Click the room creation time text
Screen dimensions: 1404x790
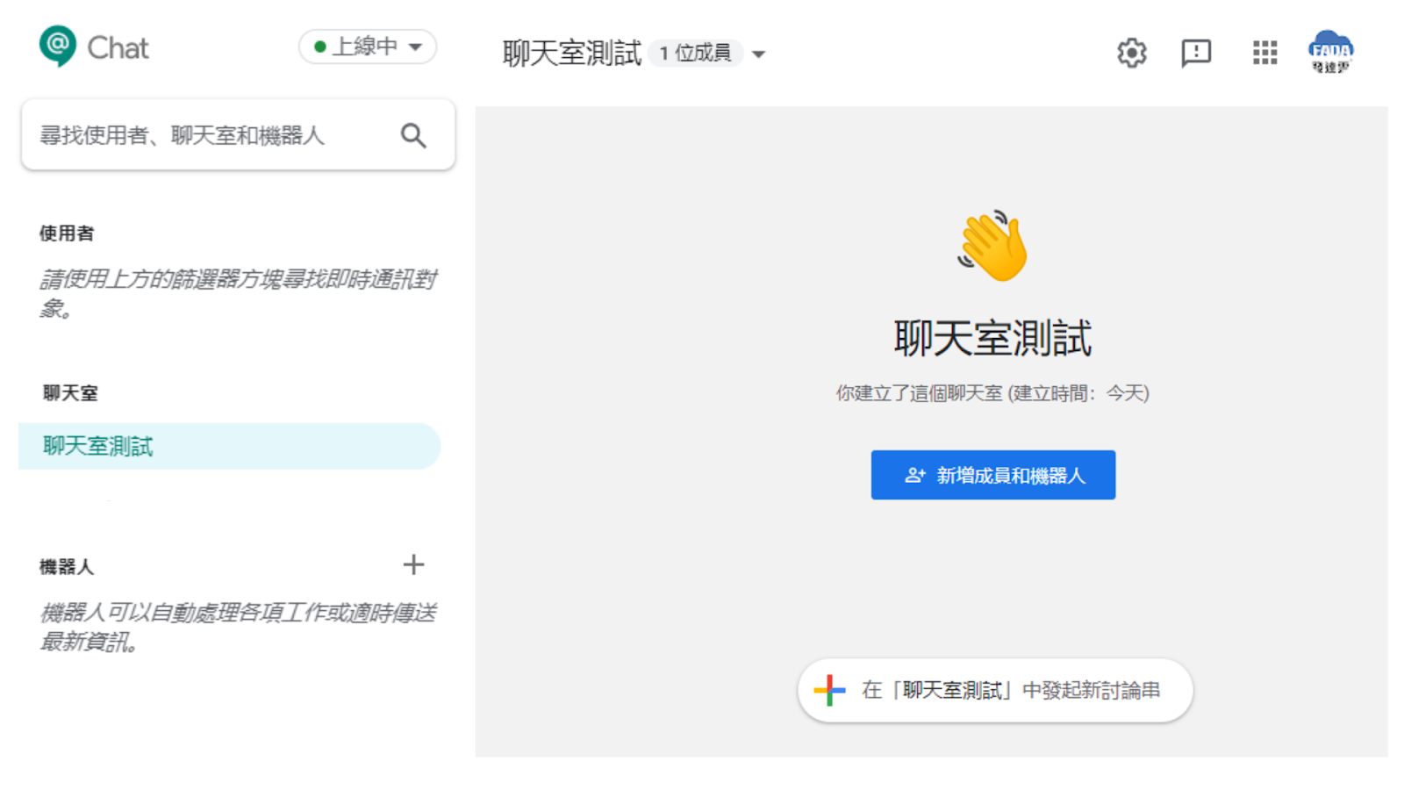click(992, 393)
